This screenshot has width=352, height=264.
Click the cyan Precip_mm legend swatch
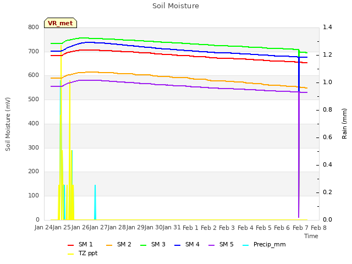(246, 245)
